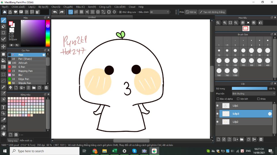
Task: Select the Hand pan tool
Action: pos(3,134)
